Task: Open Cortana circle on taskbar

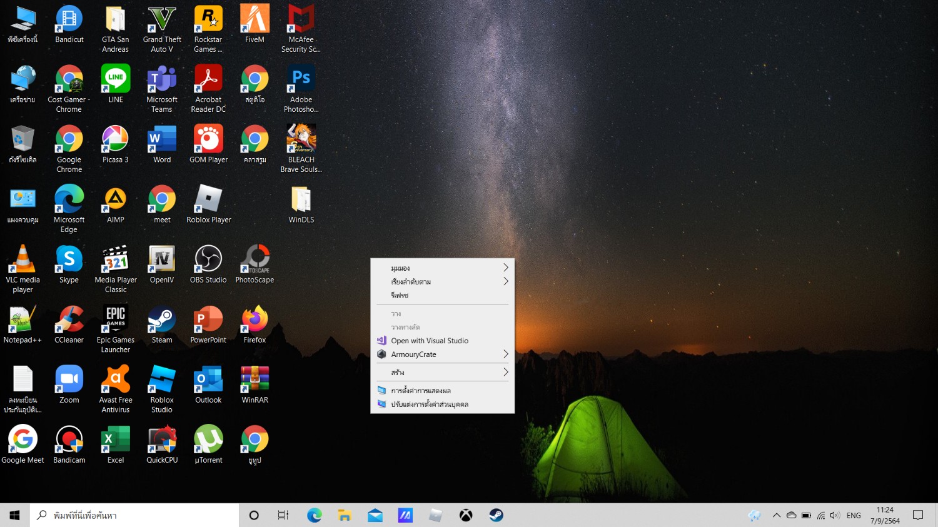Action: pos(254,515)
